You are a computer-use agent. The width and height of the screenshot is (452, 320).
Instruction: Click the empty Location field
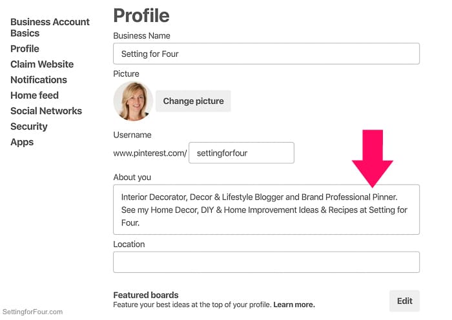[x=266, y=262]
